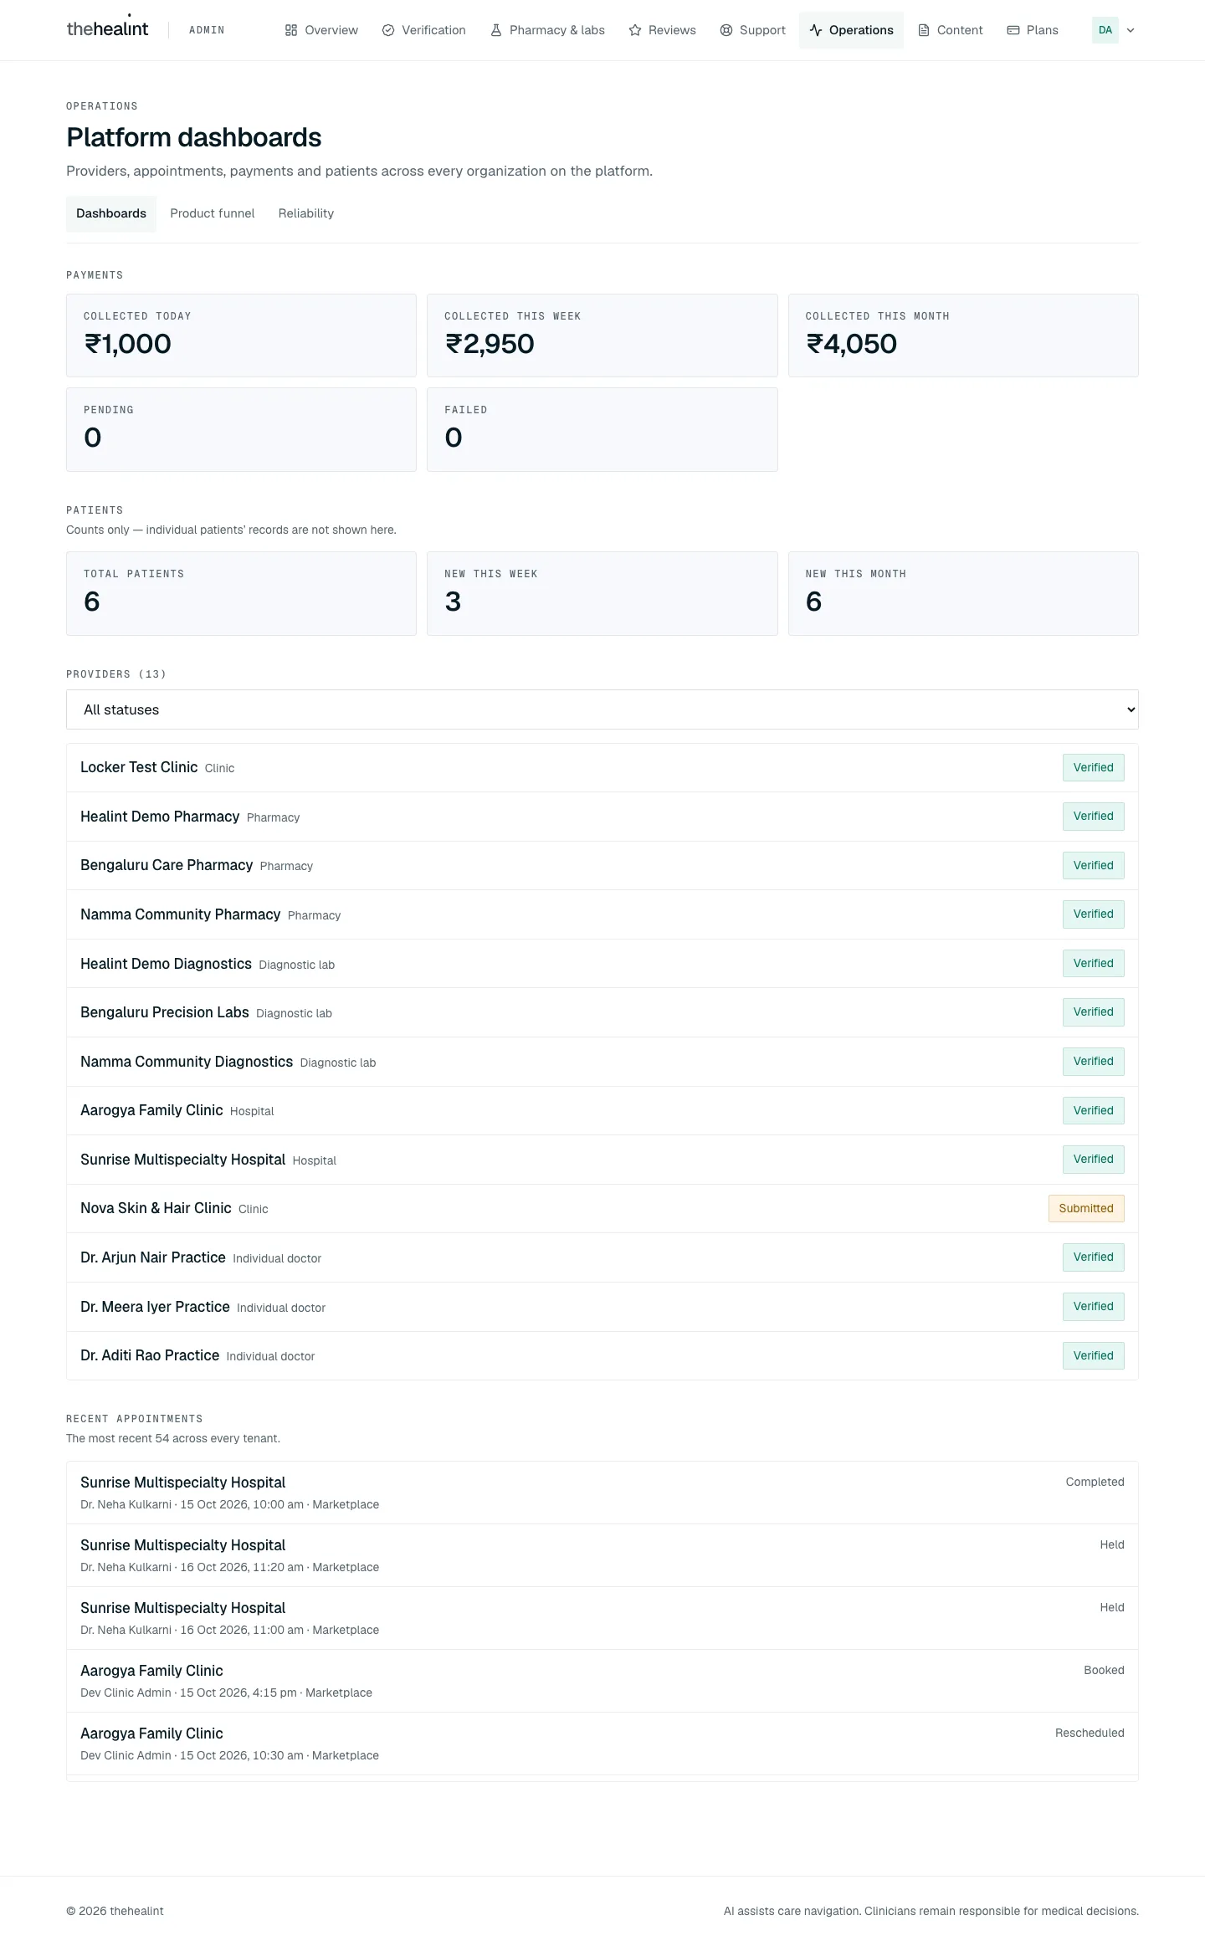Click the Reviews star icon
Viewport: 1205px width, 1946px height.
coord(635,30)
